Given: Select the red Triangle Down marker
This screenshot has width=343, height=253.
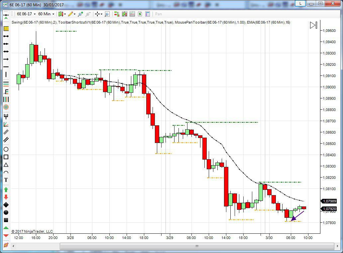Looking at the screenshot, I should pyautogui.click(x=6, y=235).
